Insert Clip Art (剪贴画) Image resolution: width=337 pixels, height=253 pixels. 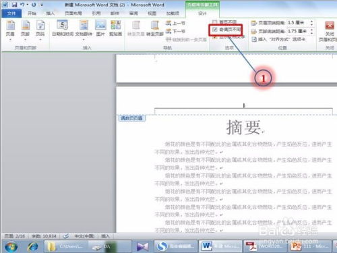point(115,28)
